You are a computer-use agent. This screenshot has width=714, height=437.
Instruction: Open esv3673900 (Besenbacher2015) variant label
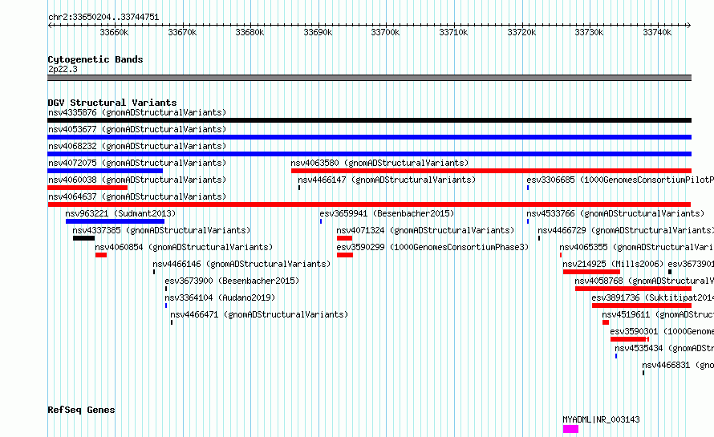(232, 281)
